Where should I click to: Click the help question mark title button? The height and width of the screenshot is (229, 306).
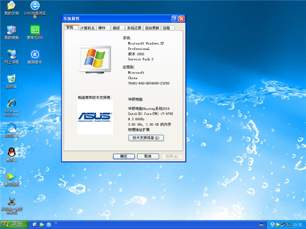(175, 19)
